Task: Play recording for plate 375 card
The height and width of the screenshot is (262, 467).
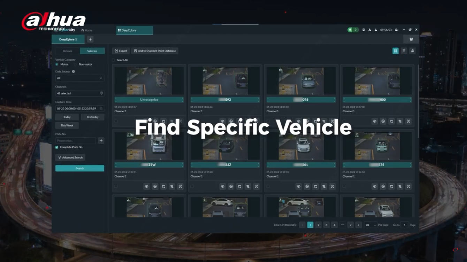Action: click(383, 186)
